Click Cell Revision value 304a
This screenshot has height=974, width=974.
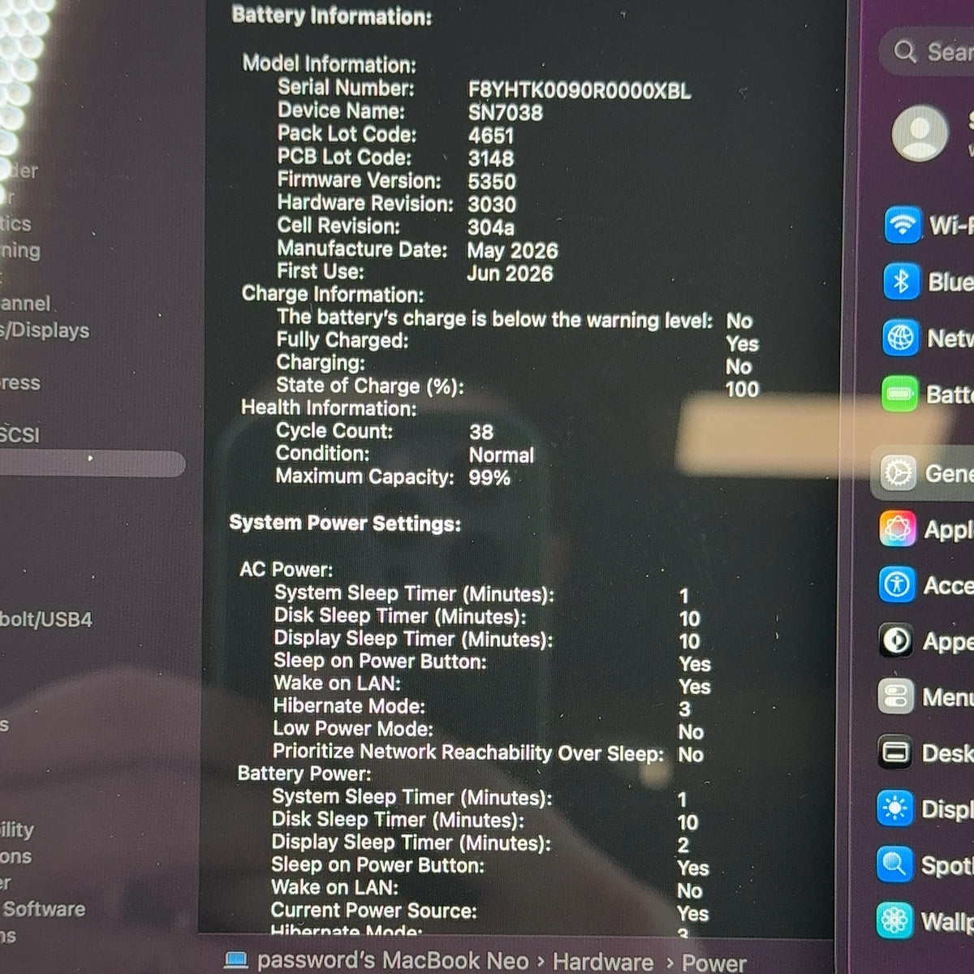pyautogui.click(x=491, y=227)
